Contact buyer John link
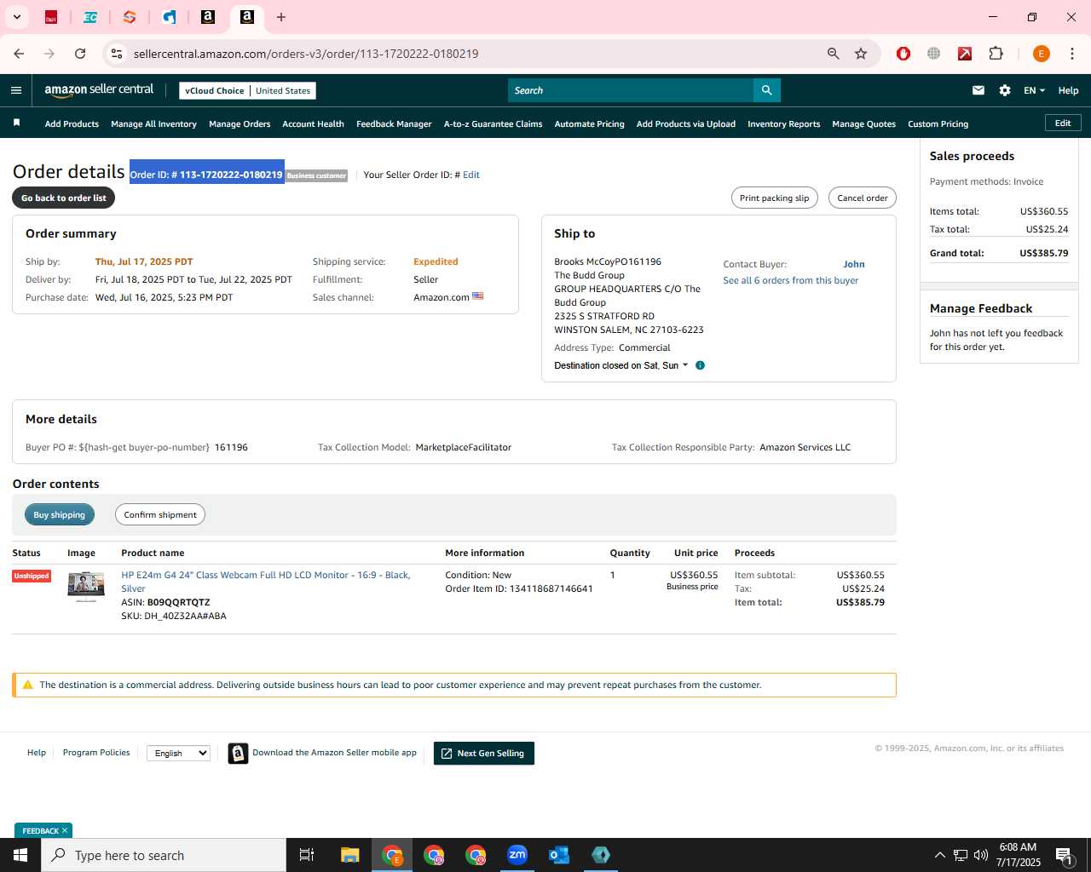Screen dimensions: 1091x872 [854, 264]
